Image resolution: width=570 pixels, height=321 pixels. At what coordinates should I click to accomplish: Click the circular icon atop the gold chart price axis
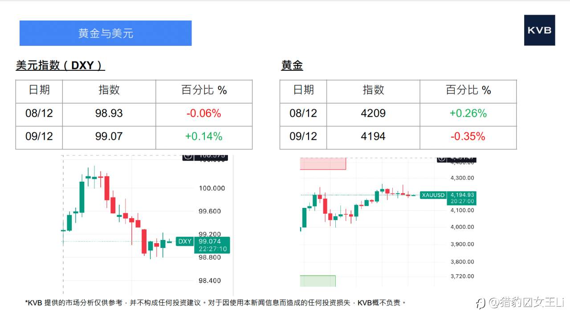pyautogui.click(x=442, y=158)
